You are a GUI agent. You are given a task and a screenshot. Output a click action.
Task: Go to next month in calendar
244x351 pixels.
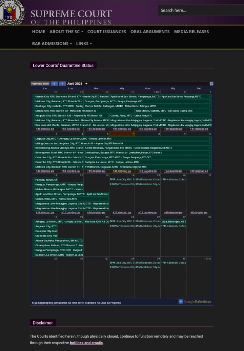(x=62, y=84)
